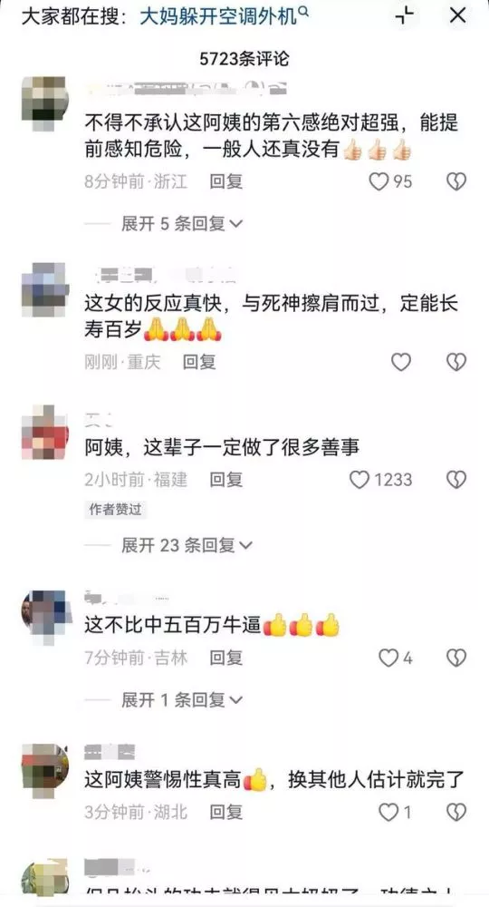
Task: Shrink the comment panel with the collapse icon
Action: [x=405, y=15]
